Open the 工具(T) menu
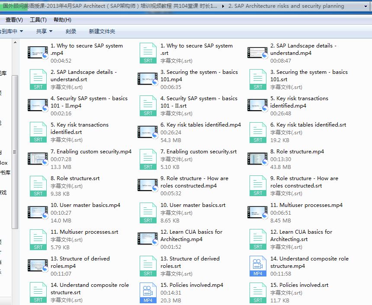The image size is (372, 305). pyautogui.click(x=38, y=20)
